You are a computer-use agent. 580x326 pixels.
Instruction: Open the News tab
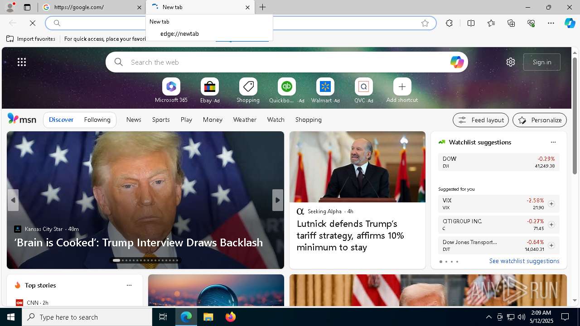click(x=134, y=120)
